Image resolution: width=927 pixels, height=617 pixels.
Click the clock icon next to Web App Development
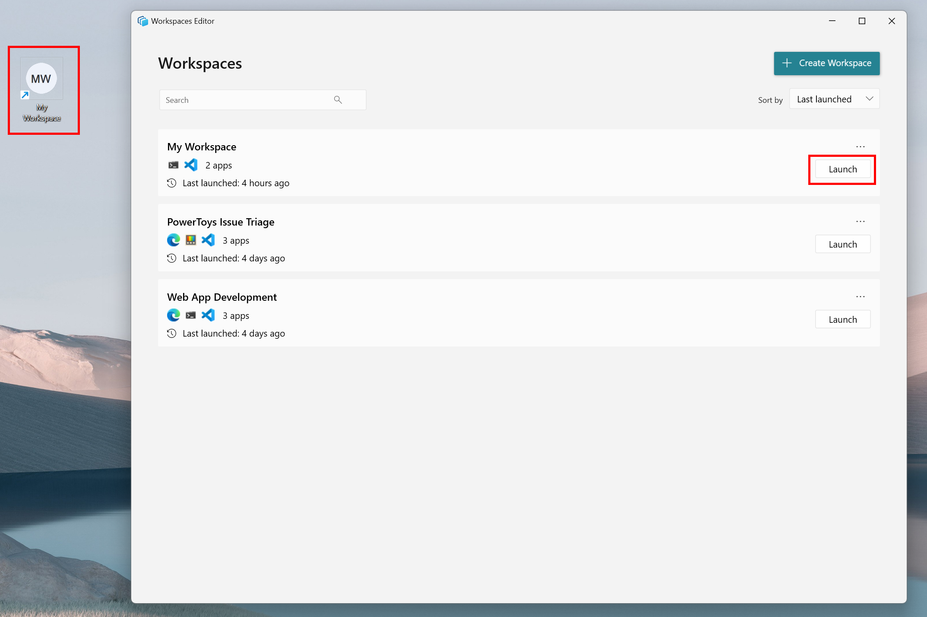(x=171, y=333)
